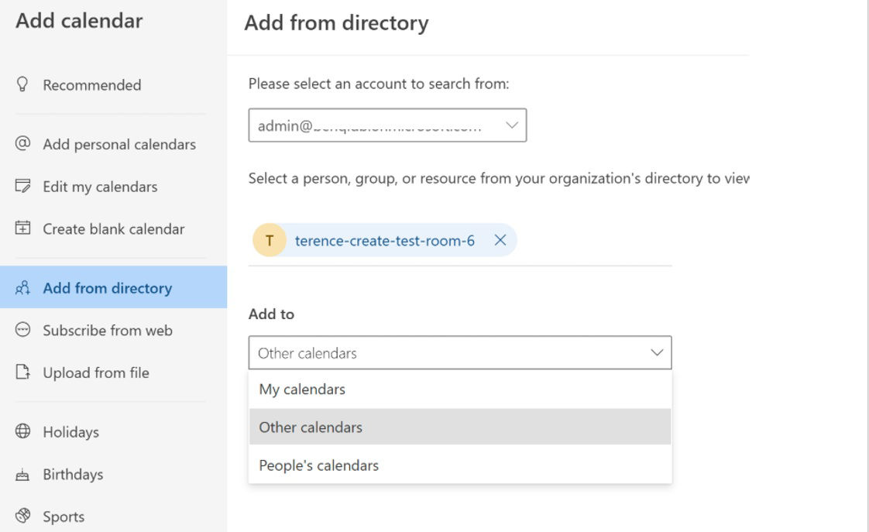Click the Edit my calendars pencil icon
The image size is (869, 532).
click(22, 187)
